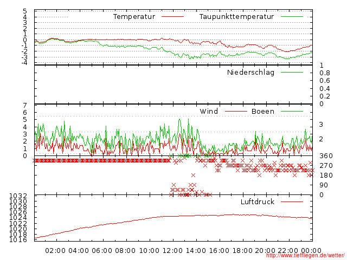347x260 pixels.
Task: Click the 1032 pressure axis label
Action: 18,196
